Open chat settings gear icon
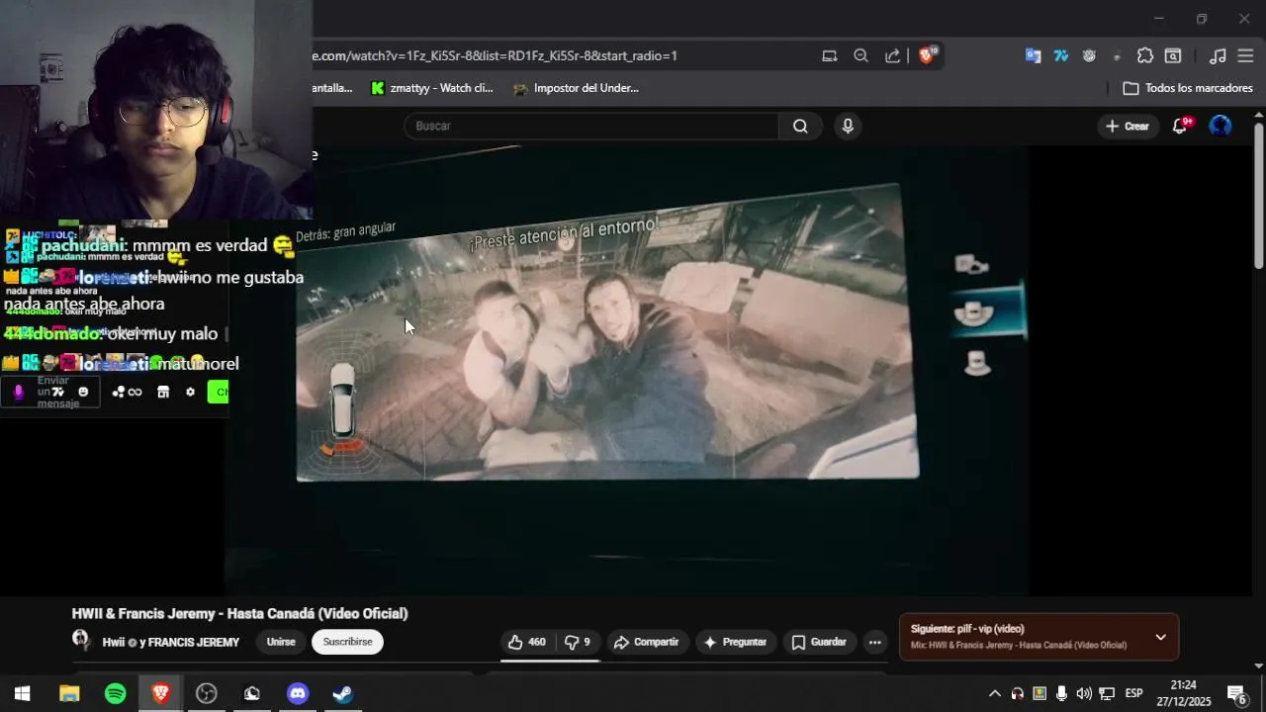 (x=190, y=392)
